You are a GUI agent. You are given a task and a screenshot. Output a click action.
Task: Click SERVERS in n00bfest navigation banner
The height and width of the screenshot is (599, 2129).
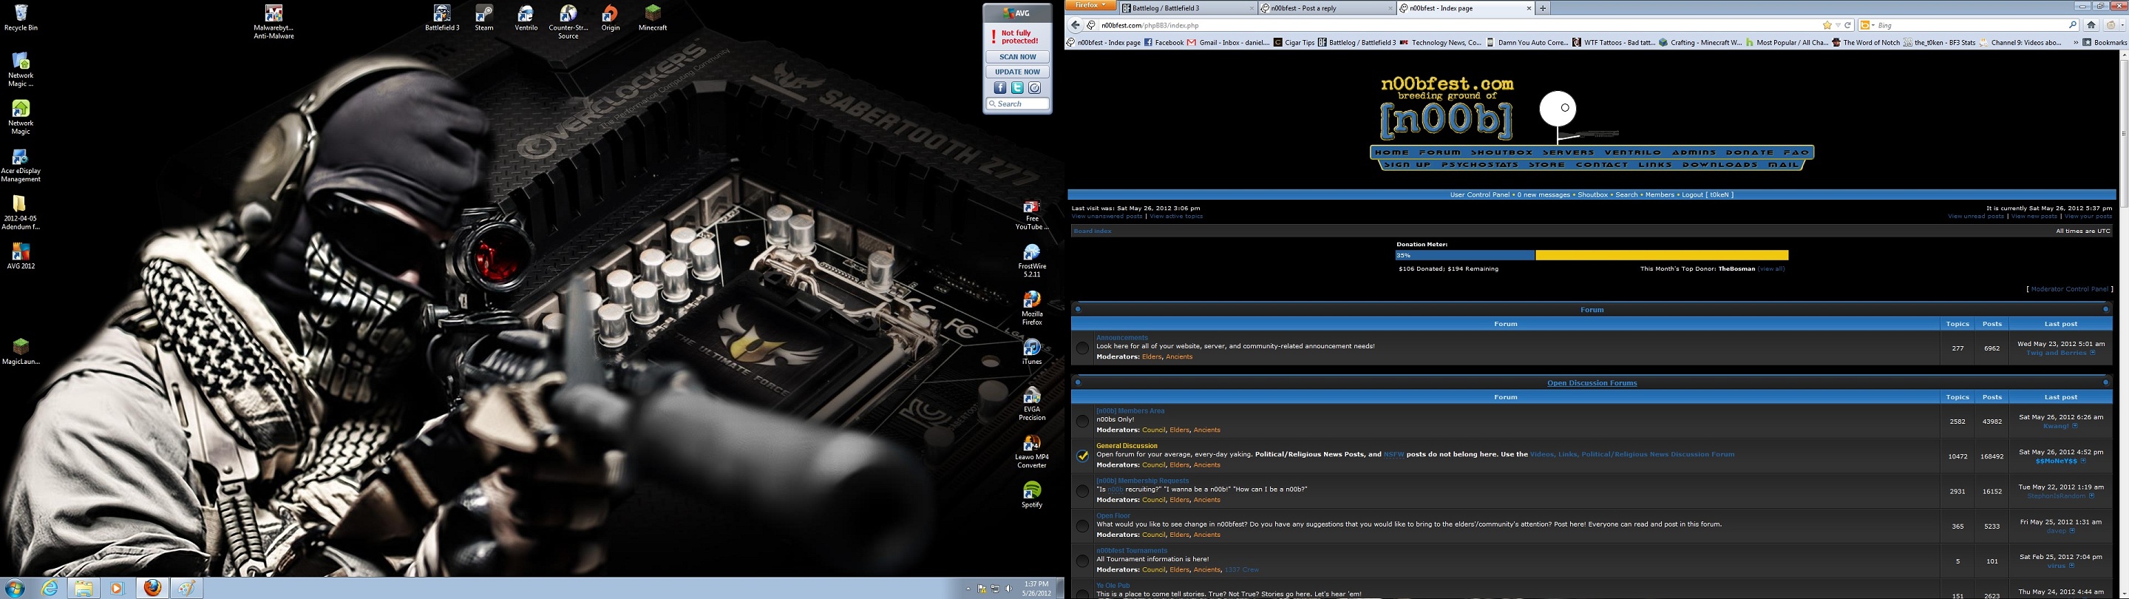[1568, 152]
